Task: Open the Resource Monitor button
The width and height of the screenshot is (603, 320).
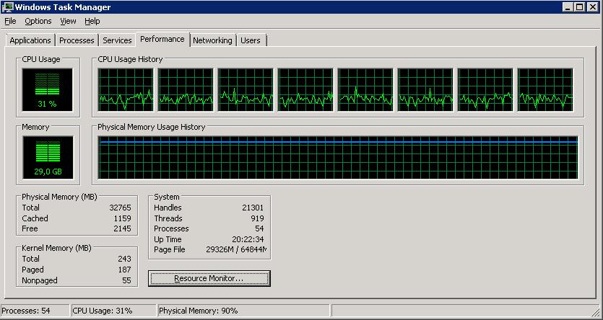Action: coord(209,279)
